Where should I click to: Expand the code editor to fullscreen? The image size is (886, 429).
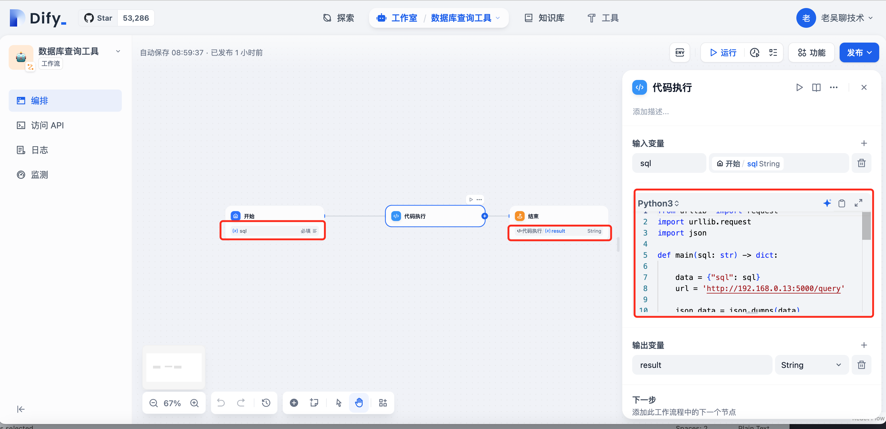pos(858,203)
